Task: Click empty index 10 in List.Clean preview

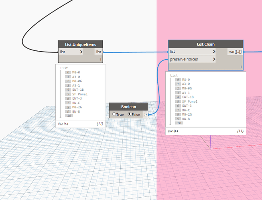Action: pos(179,123)
